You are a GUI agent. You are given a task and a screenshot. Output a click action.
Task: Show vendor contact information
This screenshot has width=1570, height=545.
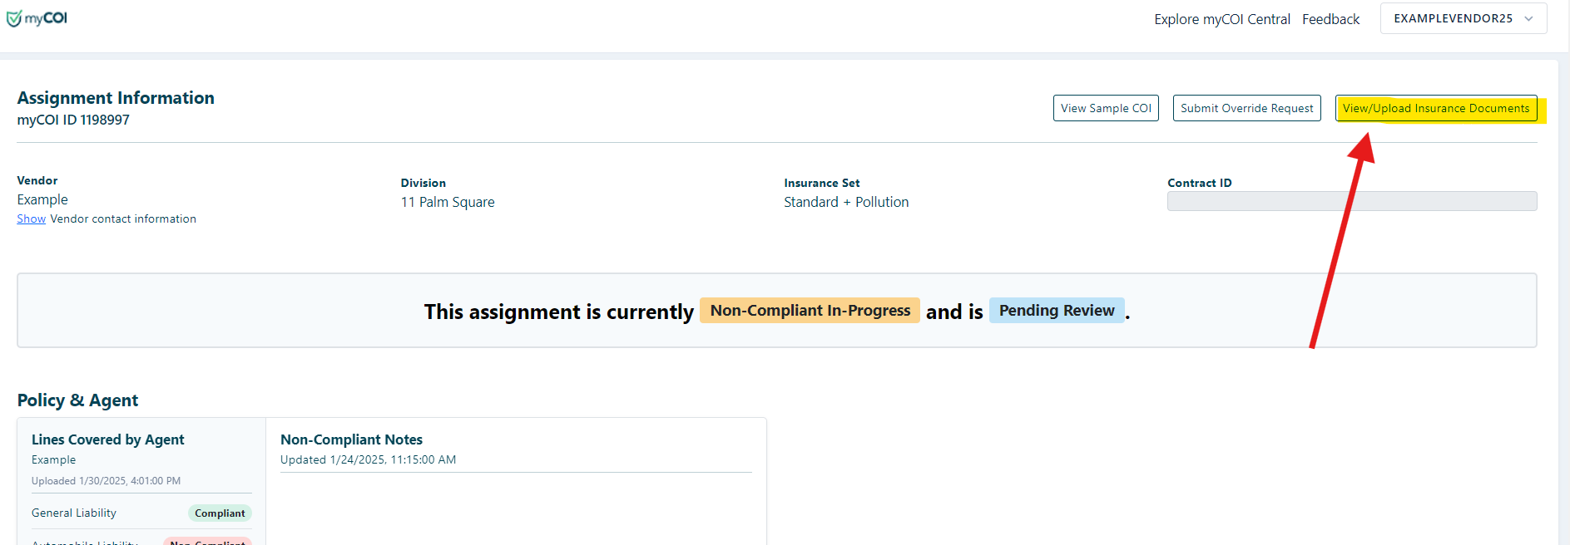coord(31,218)
